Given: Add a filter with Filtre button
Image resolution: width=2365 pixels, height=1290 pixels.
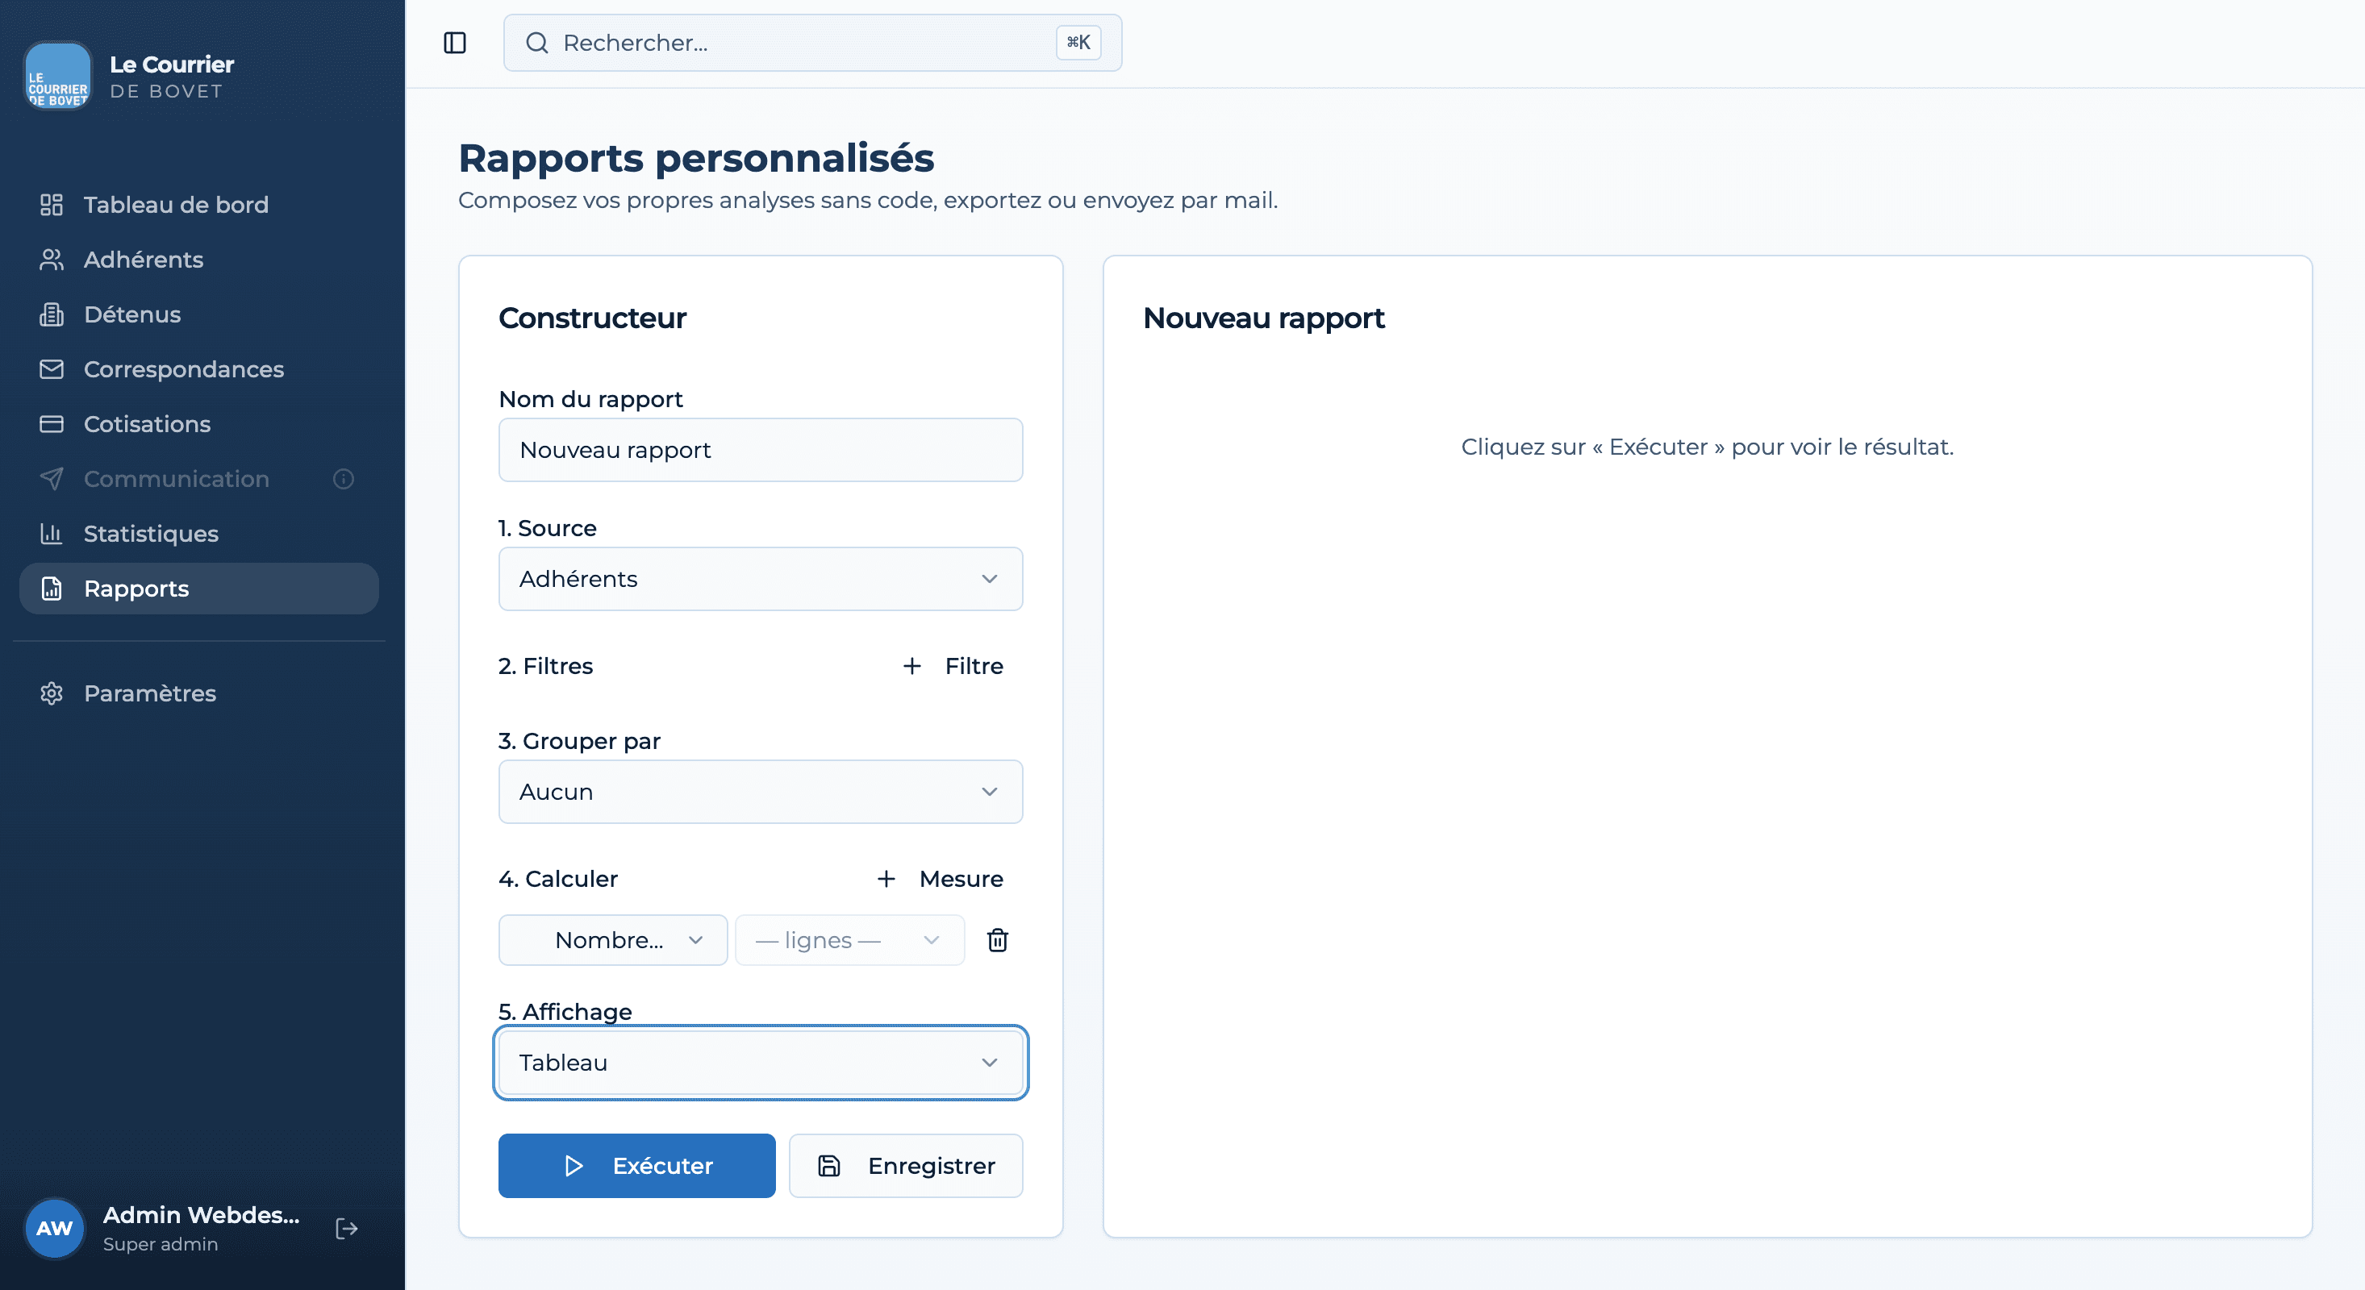Looking at the screenshot, I should click(952, 666).
